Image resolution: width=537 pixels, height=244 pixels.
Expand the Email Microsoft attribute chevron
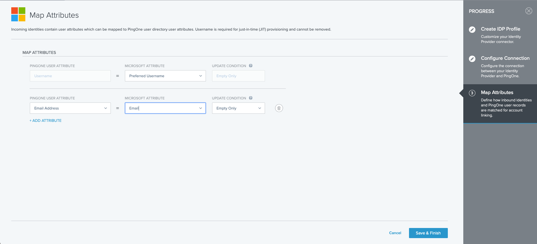201,108
